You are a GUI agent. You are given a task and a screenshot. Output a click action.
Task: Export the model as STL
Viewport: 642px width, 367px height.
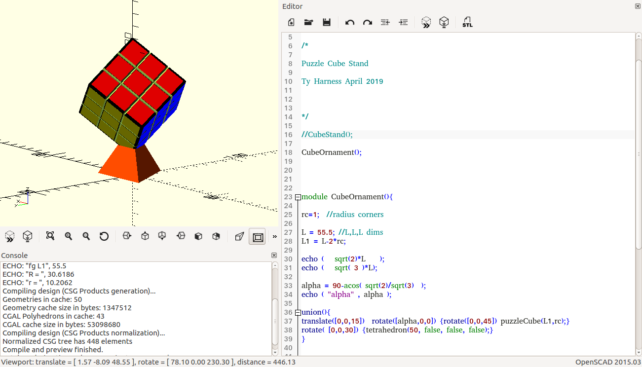click(x=467, y=22)
